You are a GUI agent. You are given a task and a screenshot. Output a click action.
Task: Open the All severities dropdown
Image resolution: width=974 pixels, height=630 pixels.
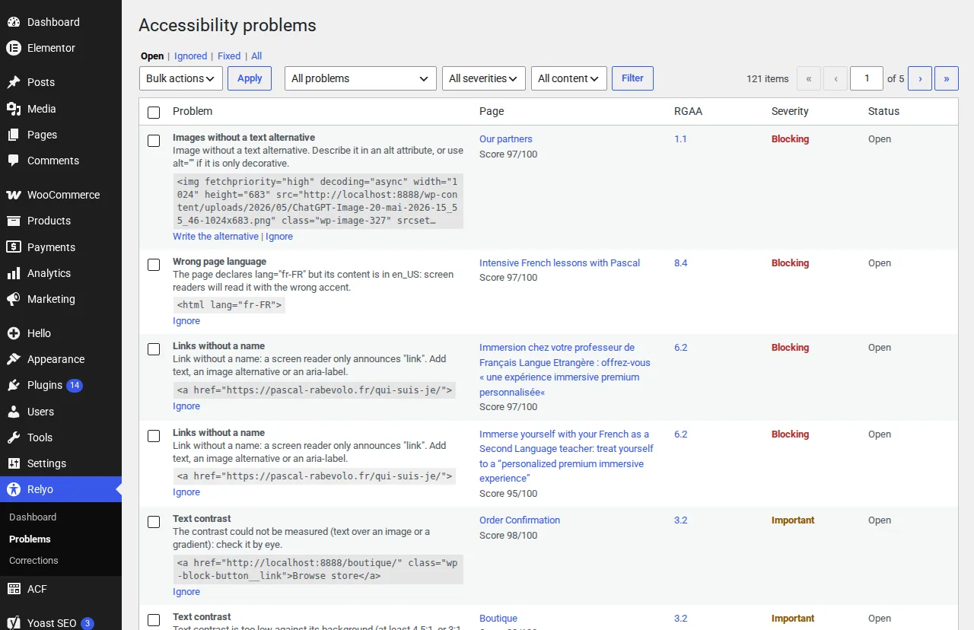(x=484, y=78)
